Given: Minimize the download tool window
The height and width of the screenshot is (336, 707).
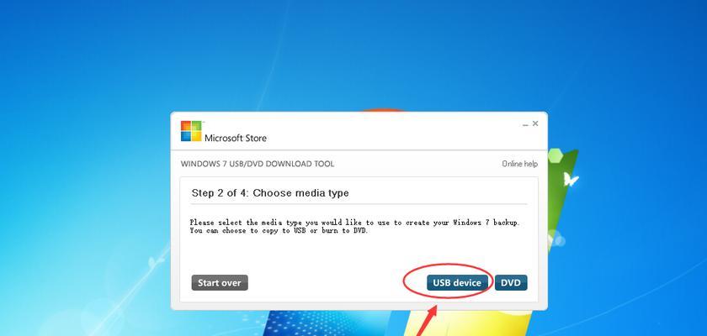Looking at the screenshot, I should pyautogui.click(x=525, y=123).
